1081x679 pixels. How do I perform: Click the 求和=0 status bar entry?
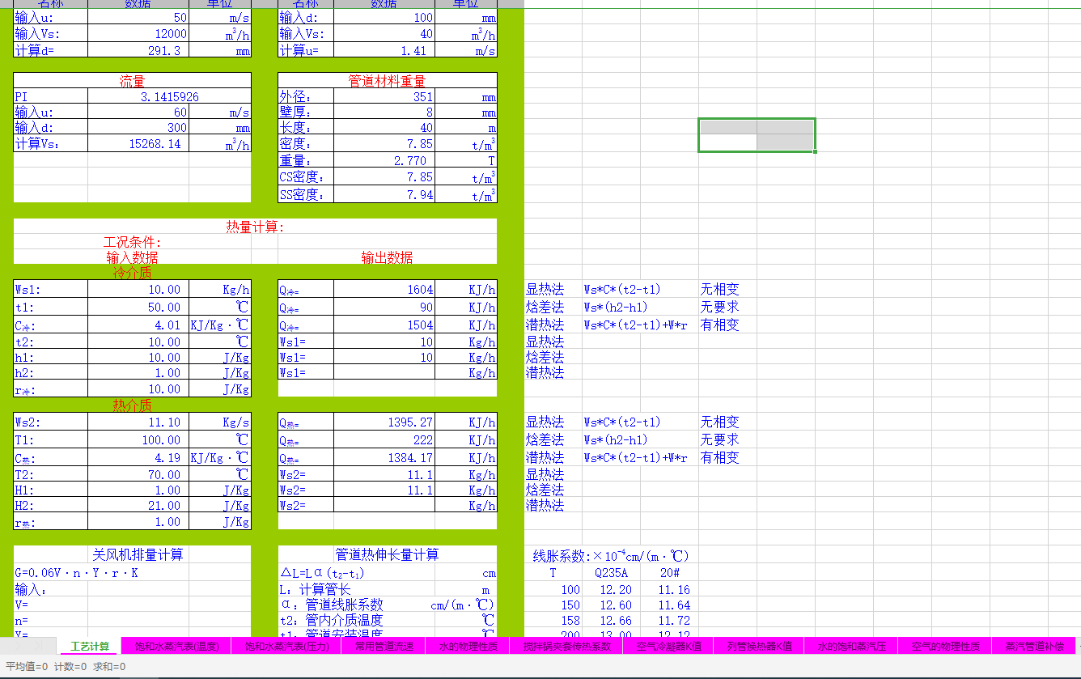click(109, 667)
